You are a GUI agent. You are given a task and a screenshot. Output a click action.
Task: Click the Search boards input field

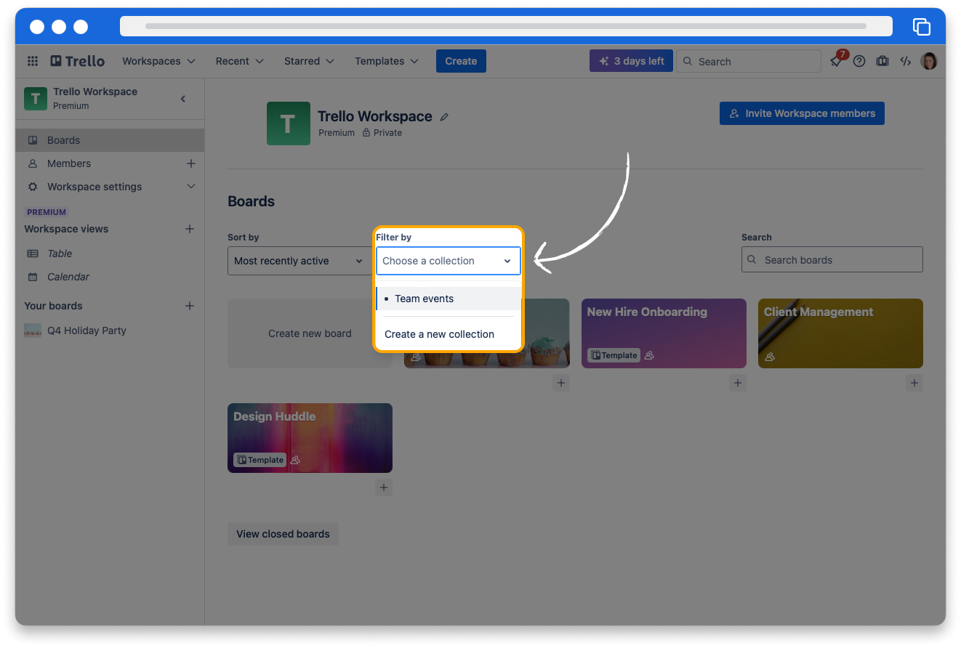pos(832,260)
